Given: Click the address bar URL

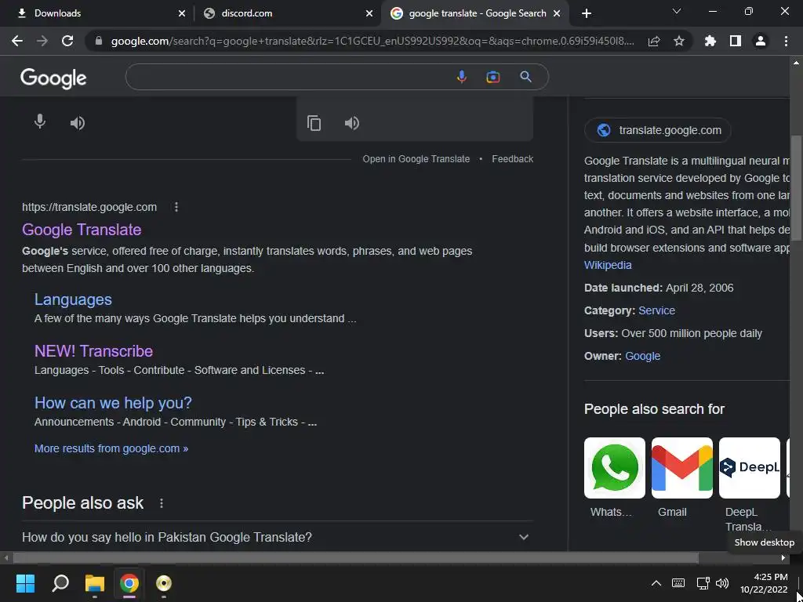Looking at the screenshot, I should 372,41.
